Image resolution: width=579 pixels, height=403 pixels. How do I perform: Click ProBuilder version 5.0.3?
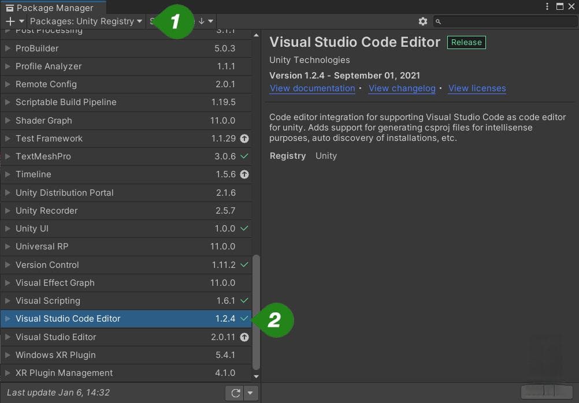225,48
